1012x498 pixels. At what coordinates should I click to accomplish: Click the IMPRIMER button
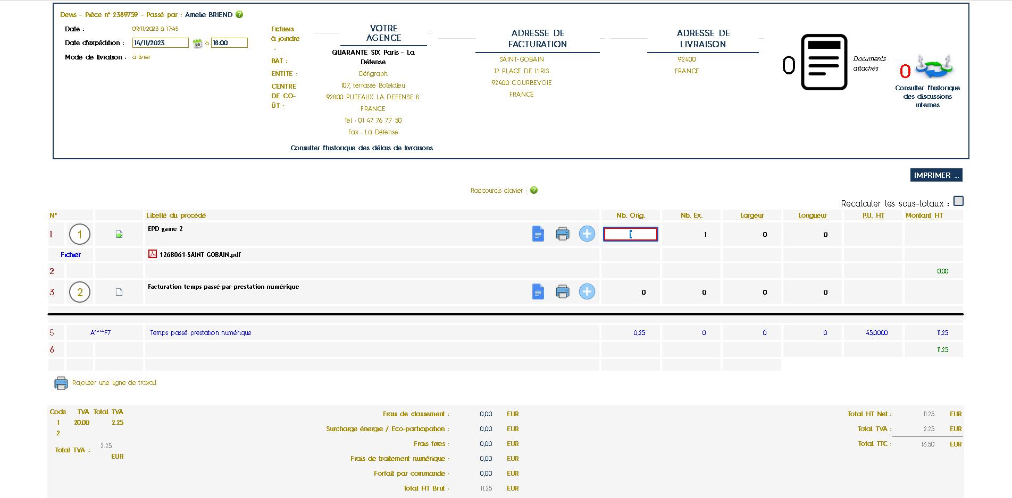pos(935,175)
